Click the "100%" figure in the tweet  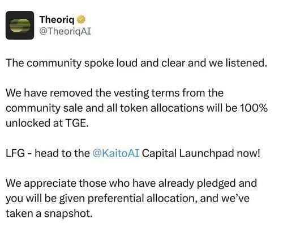[x=254, y=108]
